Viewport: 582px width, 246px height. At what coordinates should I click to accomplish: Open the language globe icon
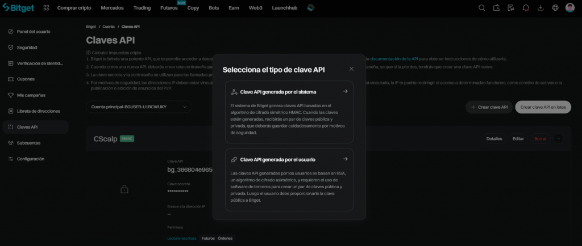555,8
